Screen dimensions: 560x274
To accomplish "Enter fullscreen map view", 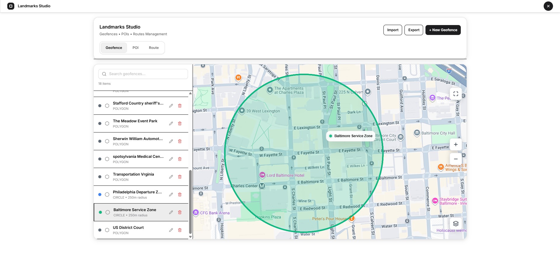I will point(456,94).
